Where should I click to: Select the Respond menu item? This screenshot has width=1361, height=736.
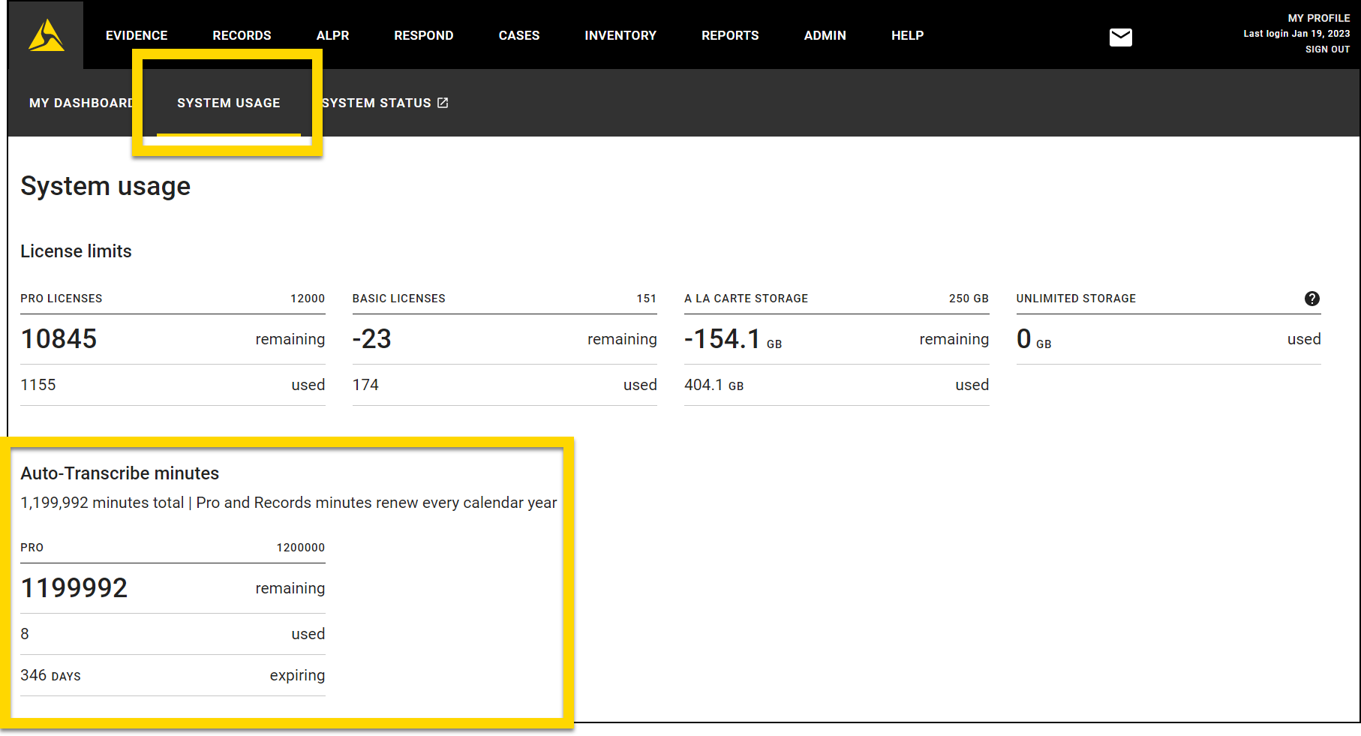tap(423, 35)
